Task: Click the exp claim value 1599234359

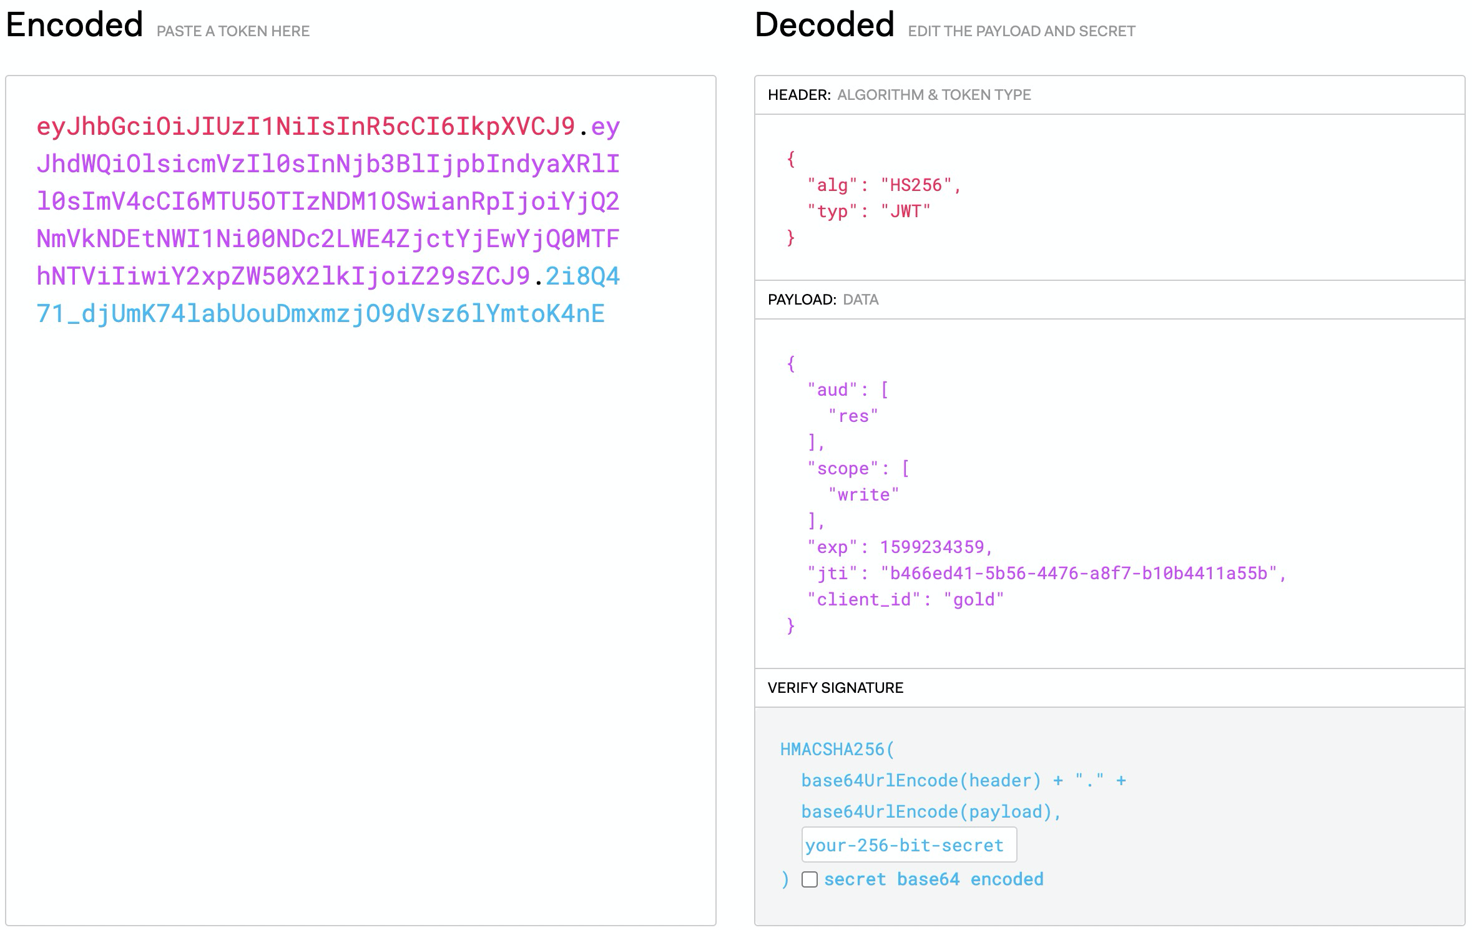Action: click(935, 547)
